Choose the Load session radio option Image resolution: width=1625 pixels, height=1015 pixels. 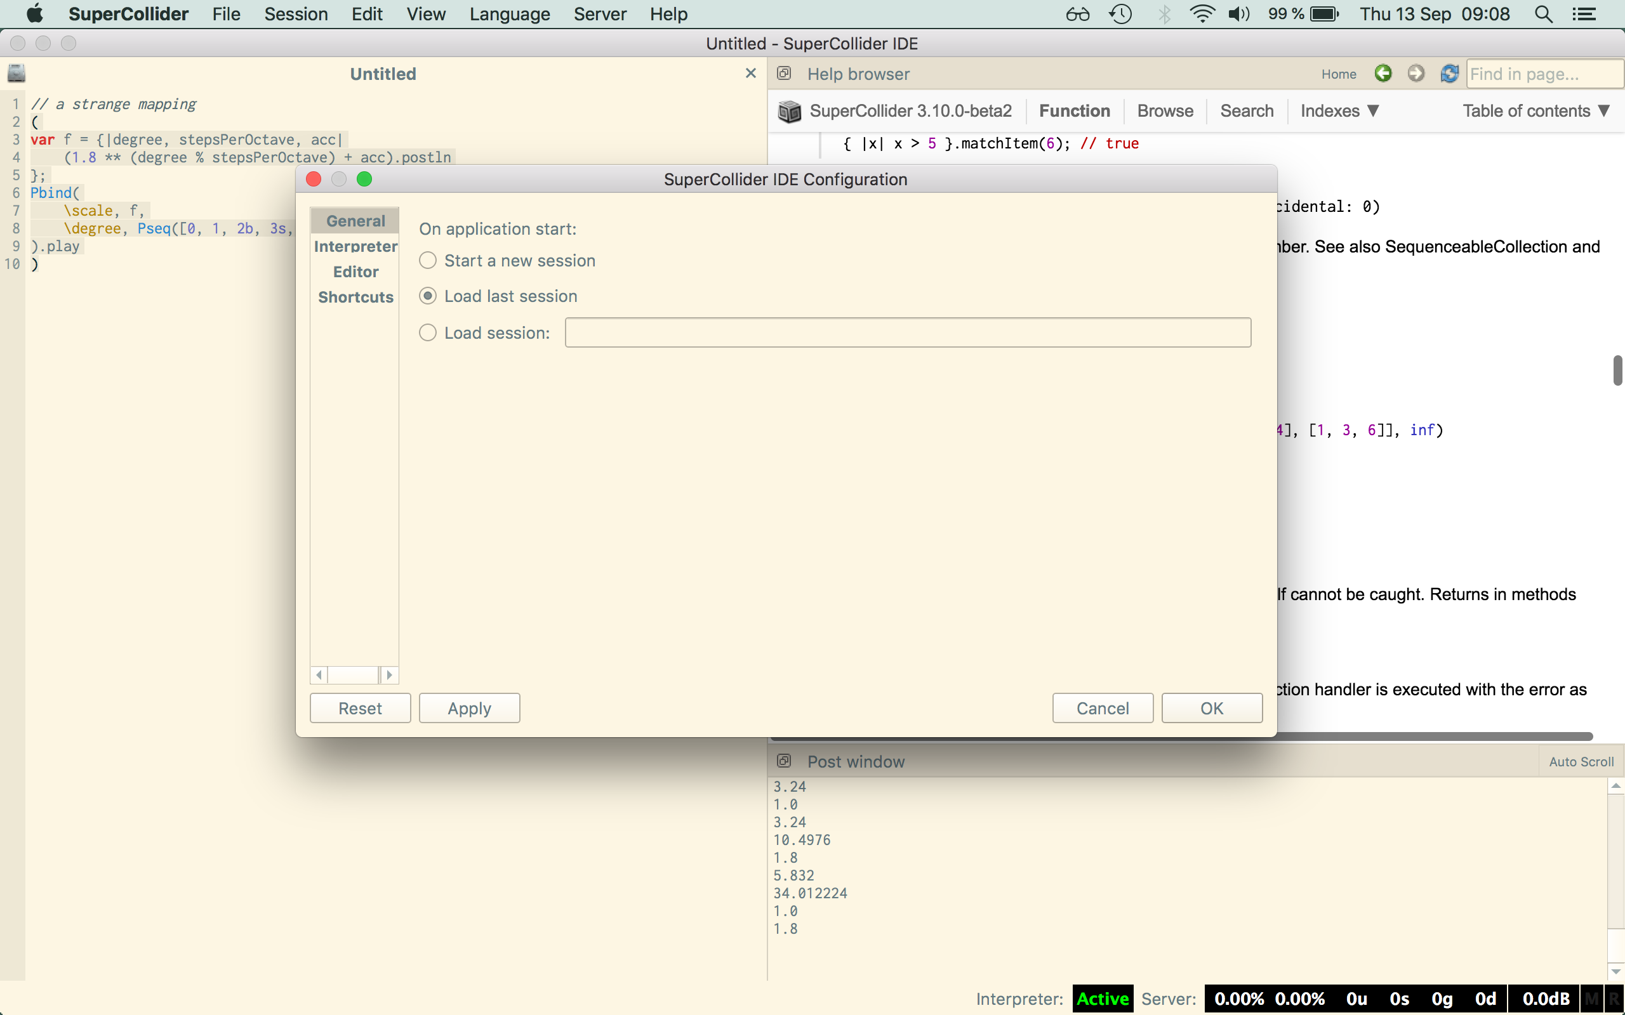(x=428, y=332)
